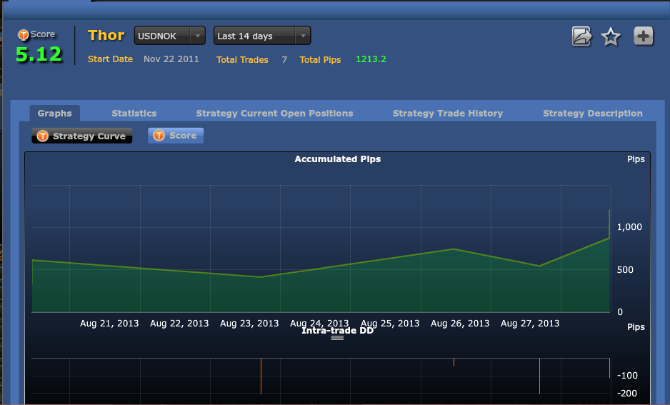
Task: Select the Score graph button
Action: [176, 136]
